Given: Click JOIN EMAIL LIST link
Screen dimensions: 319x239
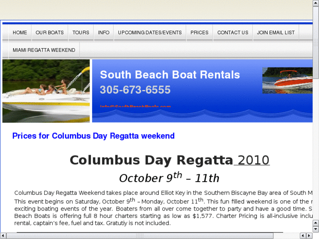Looking at the screenshot, I should tap(276, 32).
